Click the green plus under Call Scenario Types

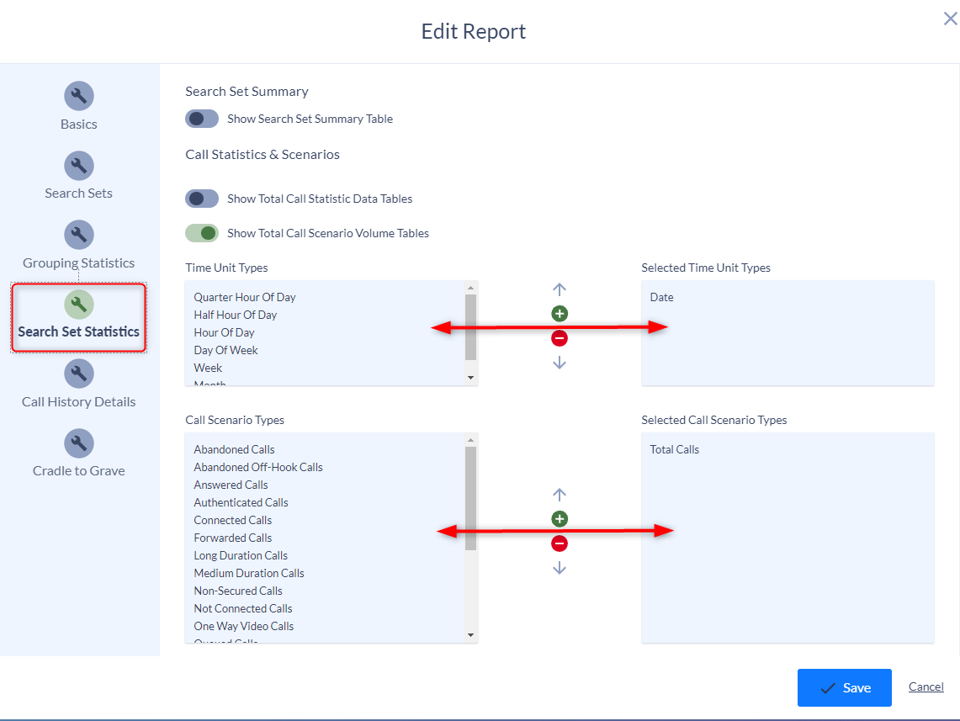click(x=560, y=518)
